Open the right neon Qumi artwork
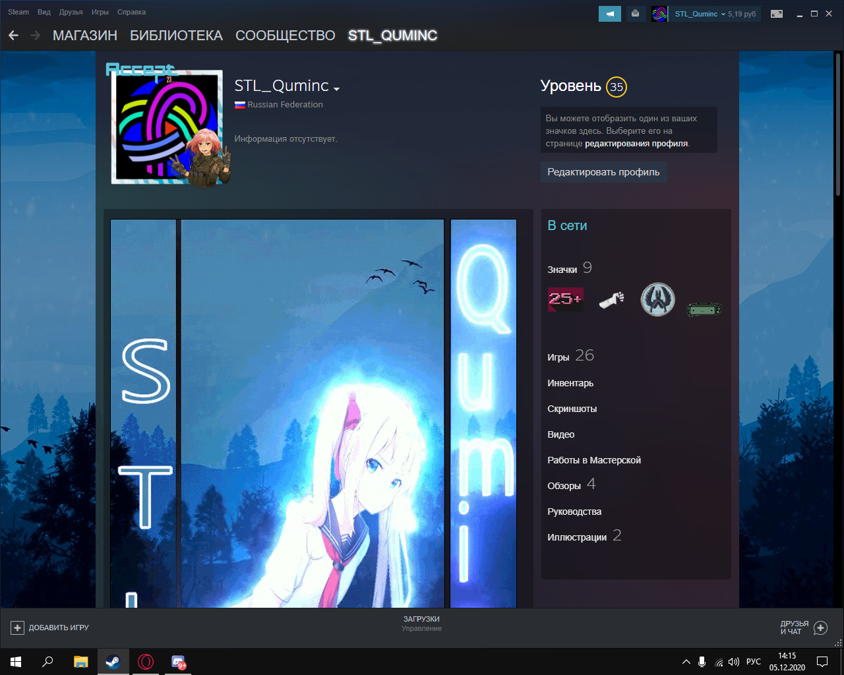The height and width of the screenshot is (675, 844). click(x=483, y=414)
